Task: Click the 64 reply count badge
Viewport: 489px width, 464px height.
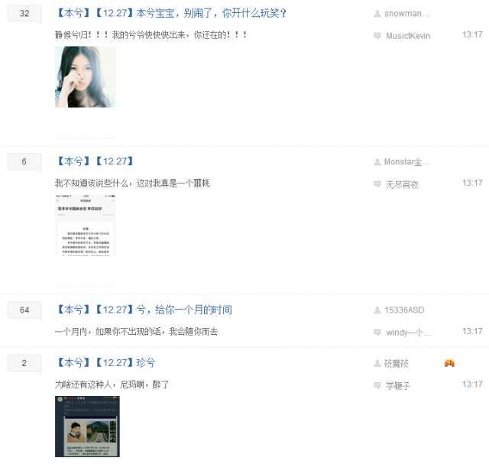Action: (24, 310)
